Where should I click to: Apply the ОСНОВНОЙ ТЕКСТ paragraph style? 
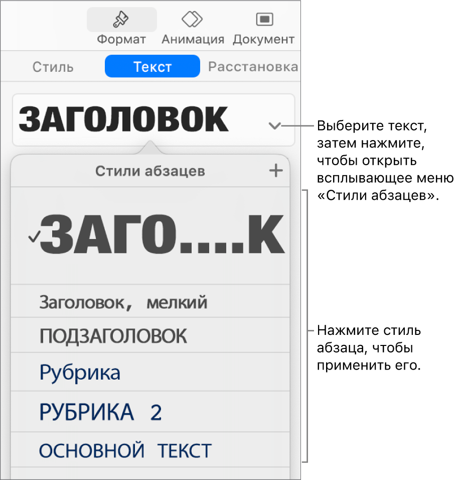[x=150, y=450]
